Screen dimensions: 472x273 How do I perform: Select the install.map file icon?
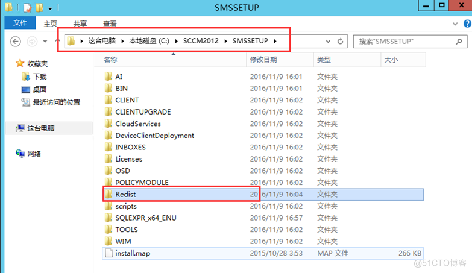click(109, 253)
